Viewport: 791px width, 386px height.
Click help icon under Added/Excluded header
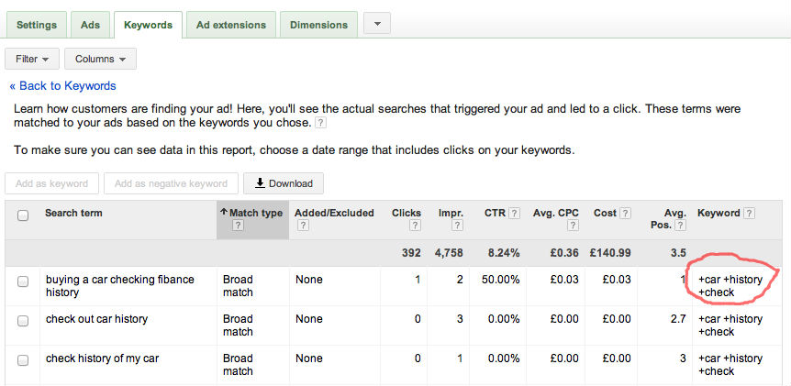301,226
